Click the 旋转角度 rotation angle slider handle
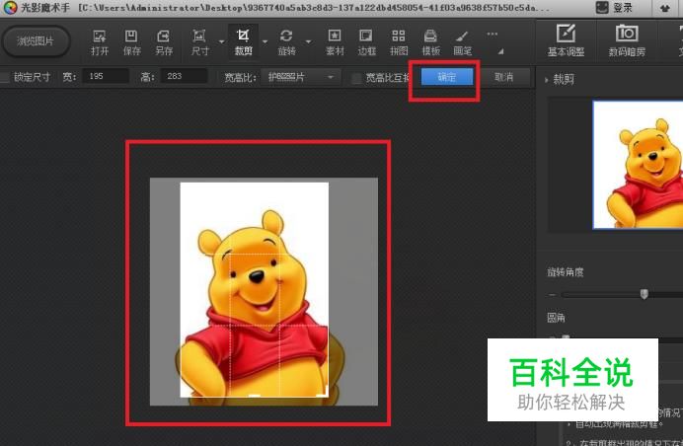The height and width of the screenshot is (446, 683). (644, 294)
